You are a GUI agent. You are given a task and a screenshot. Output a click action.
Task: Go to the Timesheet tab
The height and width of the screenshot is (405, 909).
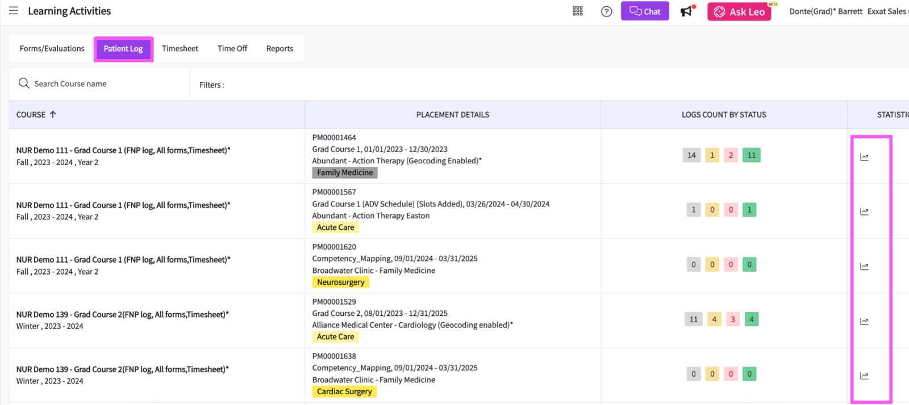[180, 49]
